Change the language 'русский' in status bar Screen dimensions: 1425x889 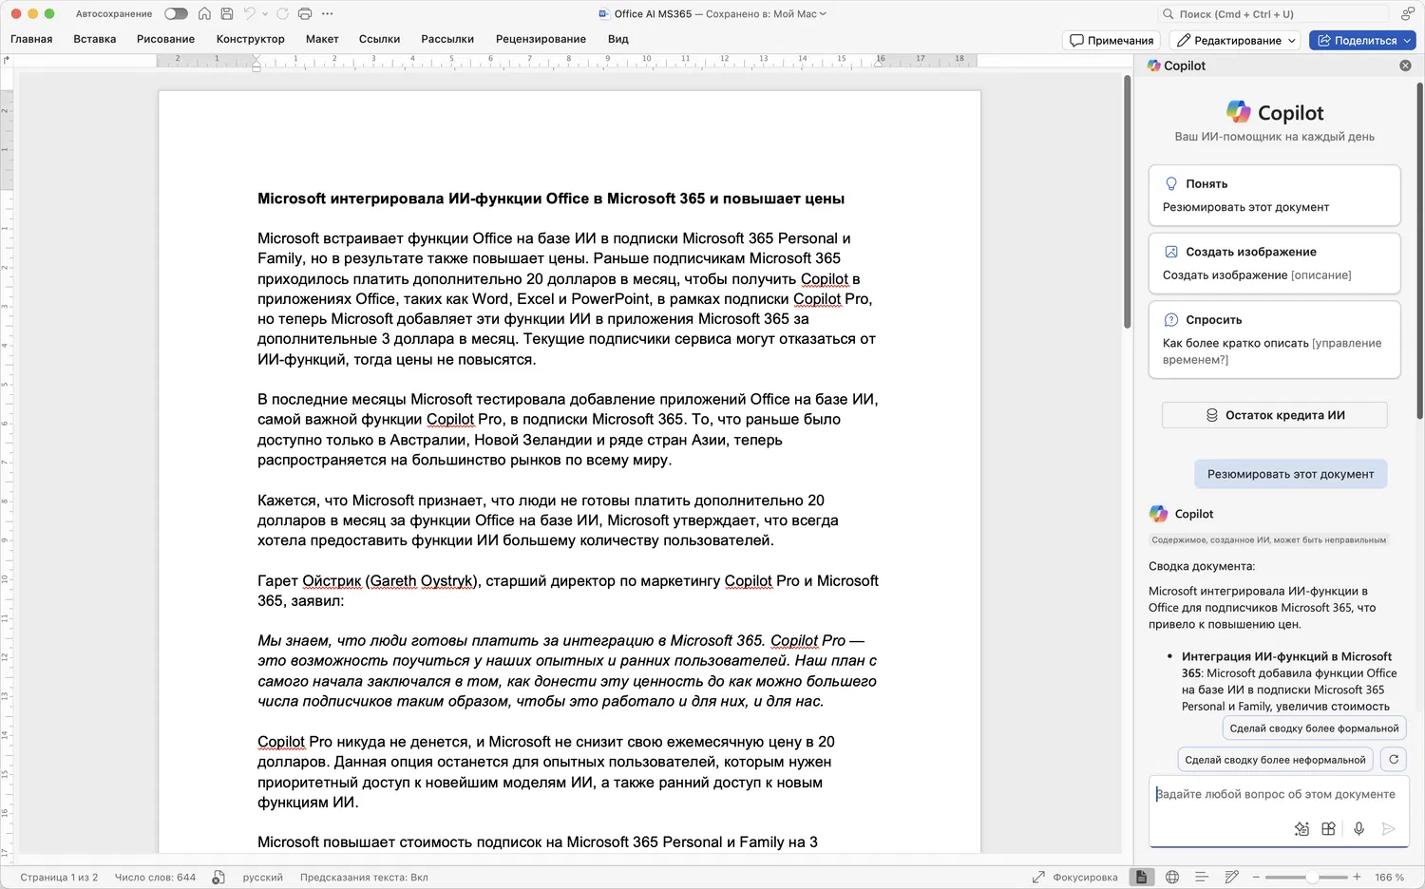point(263,878)
